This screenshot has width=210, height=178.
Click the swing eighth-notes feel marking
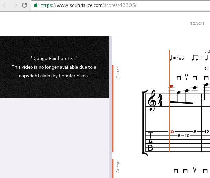coord(200,56)
